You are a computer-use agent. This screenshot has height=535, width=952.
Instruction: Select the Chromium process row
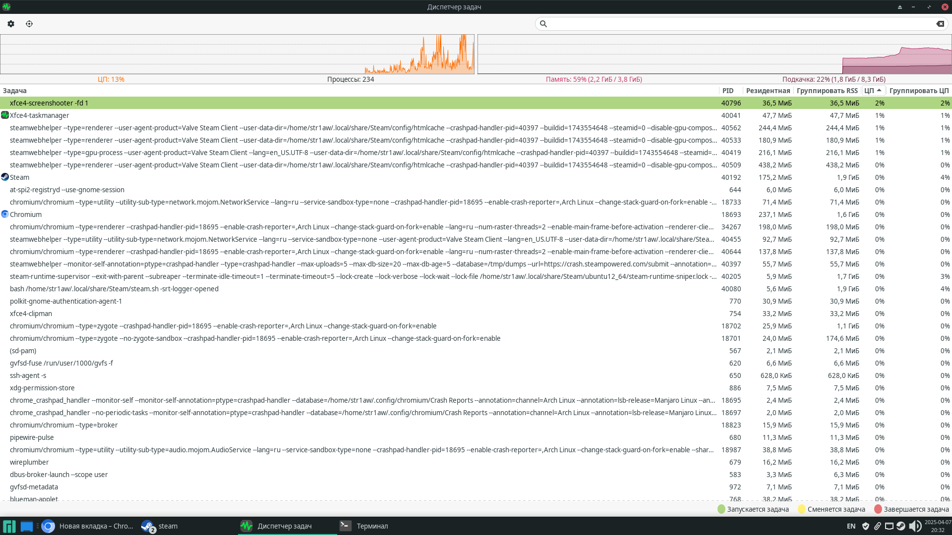pyautogui.click(x=26, y=214)
